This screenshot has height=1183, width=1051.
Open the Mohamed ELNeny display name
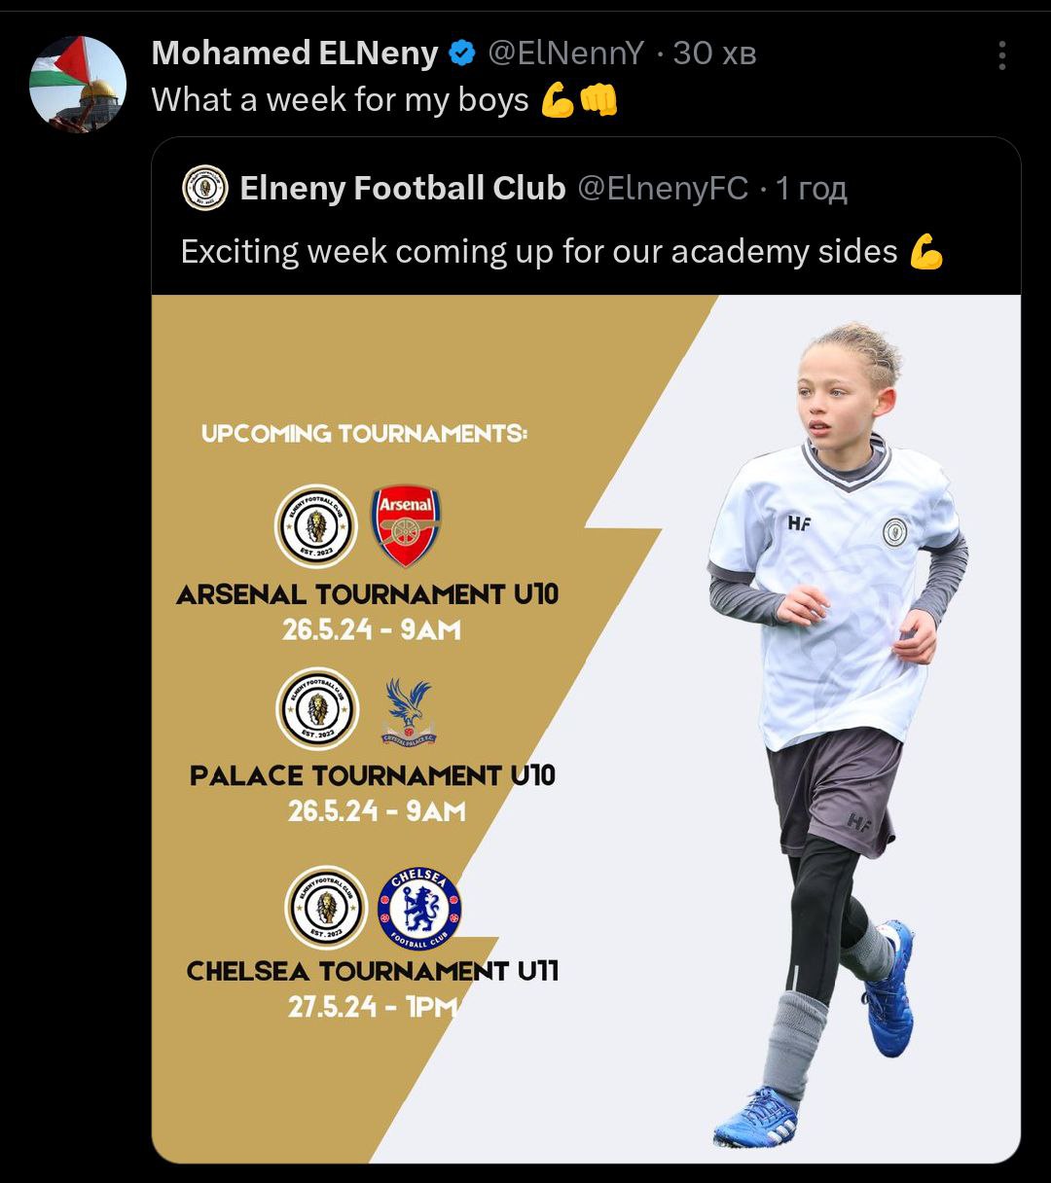coord(294,54)
